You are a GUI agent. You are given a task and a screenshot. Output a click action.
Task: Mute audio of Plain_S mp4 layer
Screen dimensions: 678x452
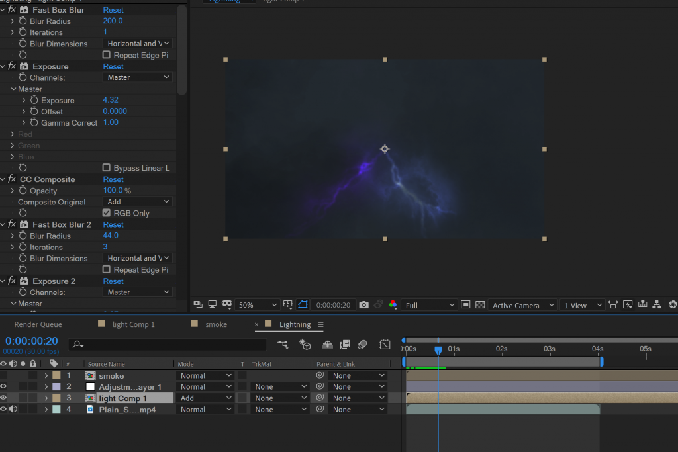(13, 409)
